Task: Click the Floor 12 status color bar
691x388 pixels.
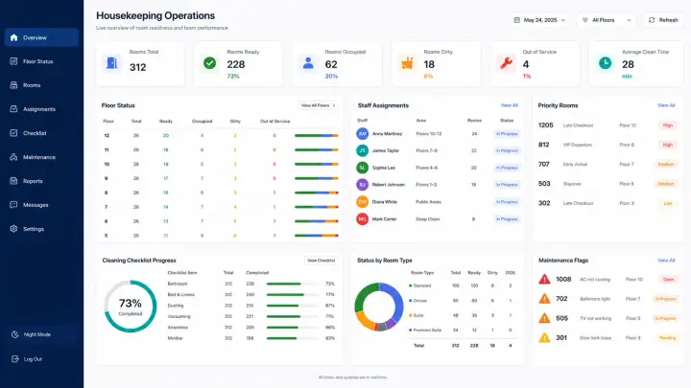Action: (x=317, y=135)
